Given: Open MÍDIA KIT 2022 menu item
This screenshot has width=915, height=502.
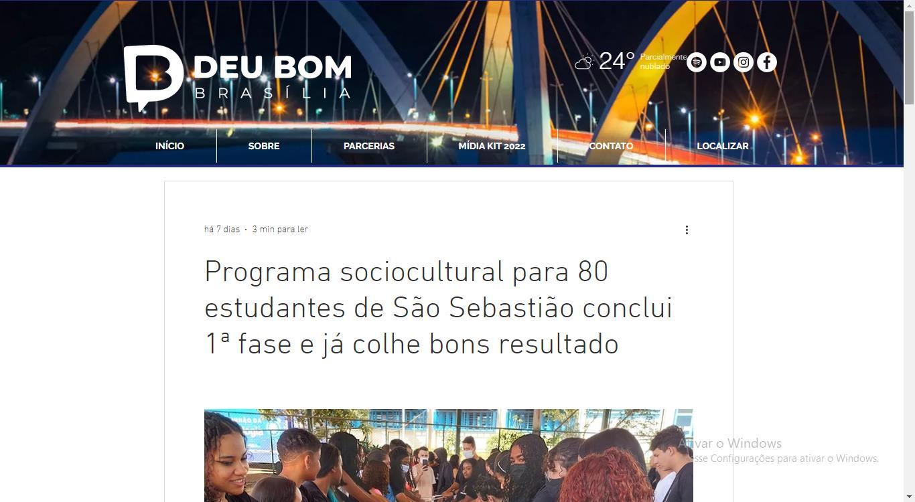Looking at the screenshot, I should (492, 146).
